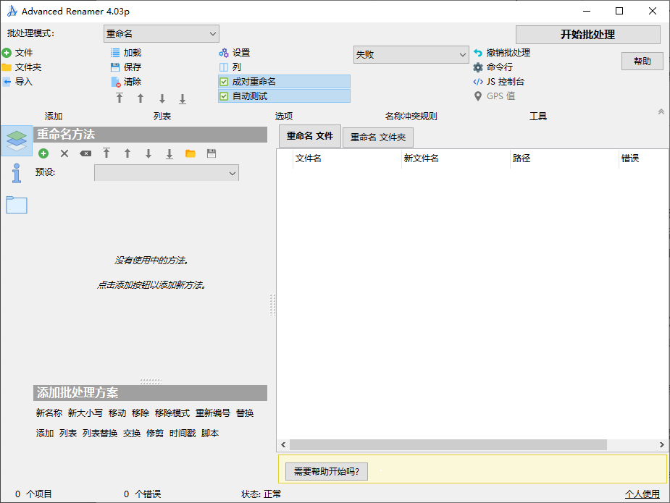Click the 需要帮助开始吗? button
The width and height of the screenshot is (670, 503).
pos(327,471)
